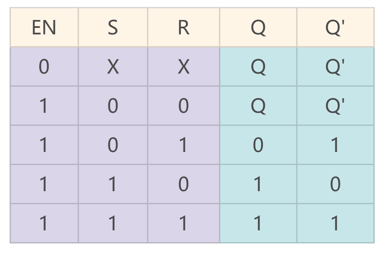Click the Q output in the EN=0 row
This screenshot has width=383, height=253.
tap(258, 67)
